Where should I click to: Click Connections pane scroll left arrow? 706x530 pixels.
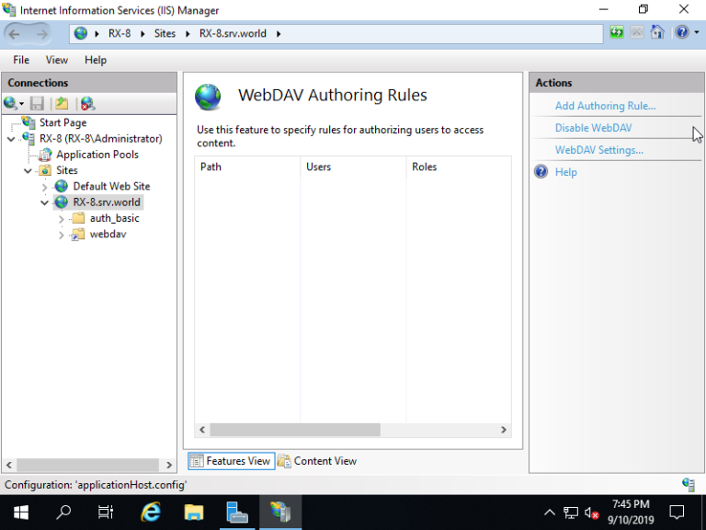click(9, 465)
